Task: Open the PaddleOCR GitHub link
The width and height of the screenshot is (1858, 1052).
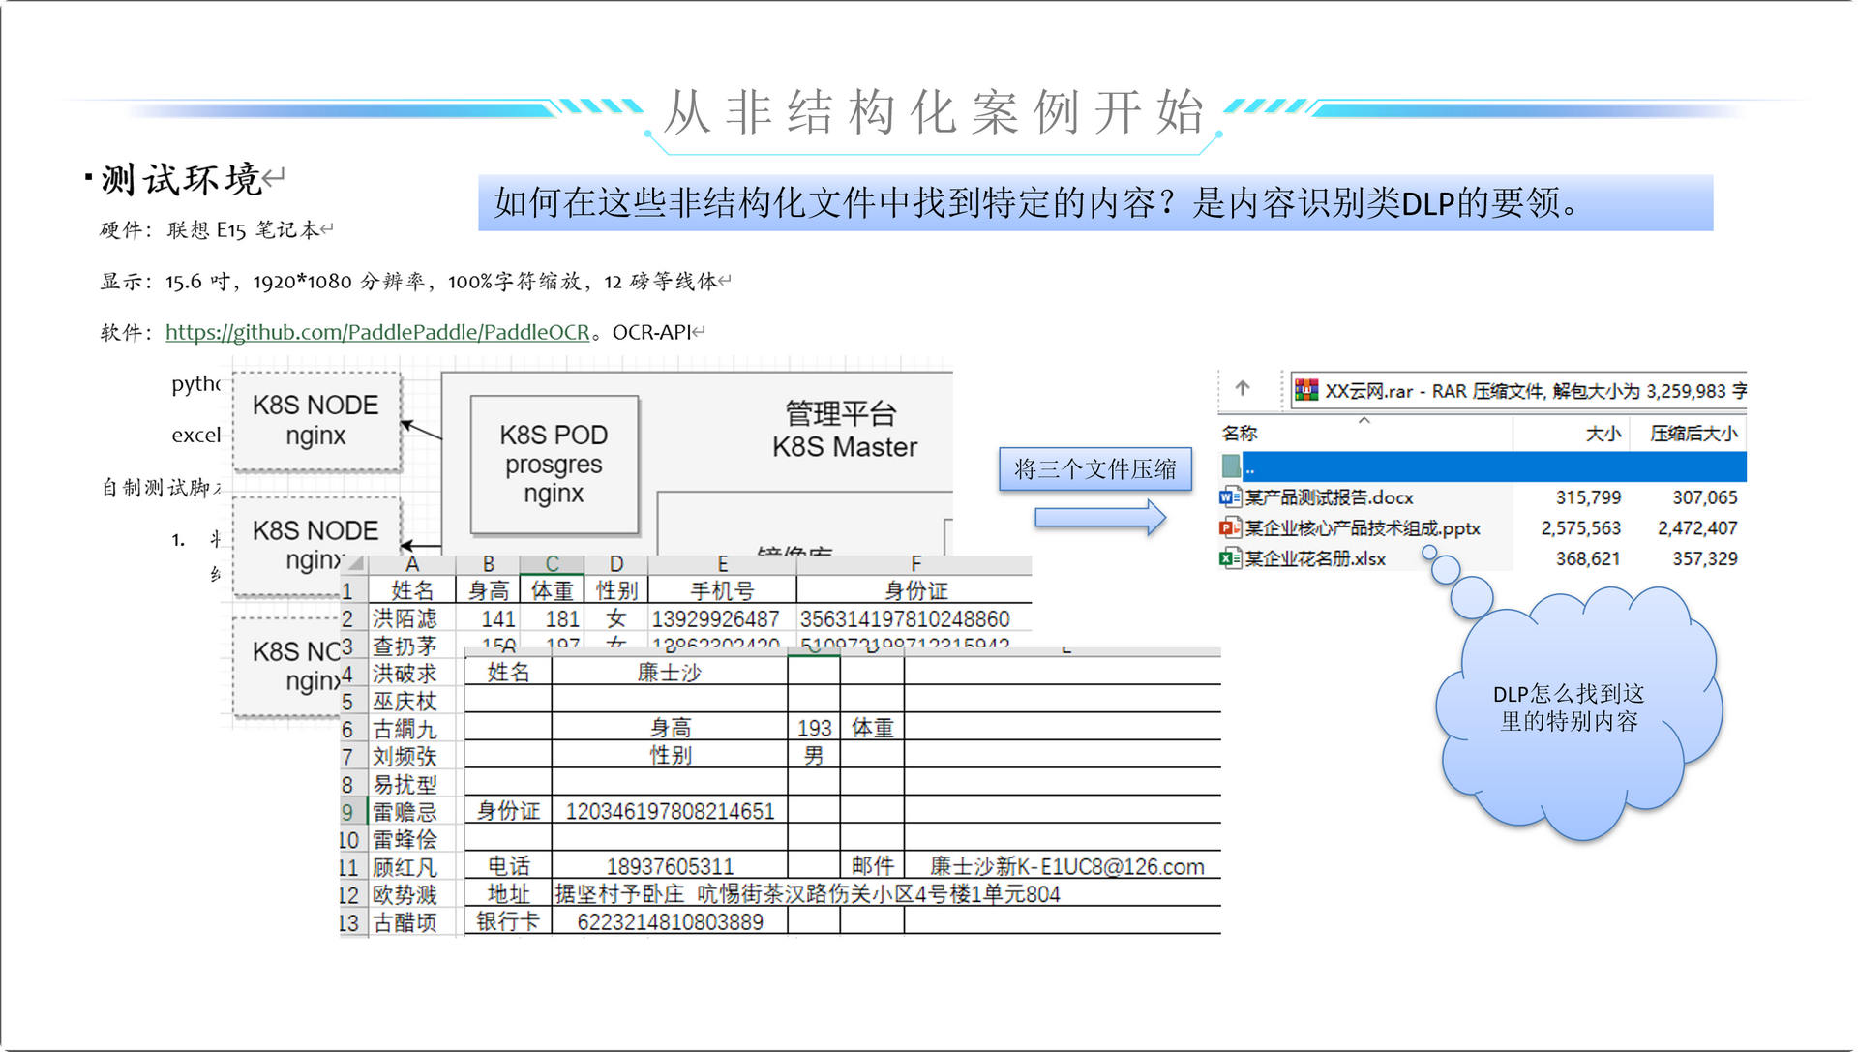Action: tap(377, 332)
